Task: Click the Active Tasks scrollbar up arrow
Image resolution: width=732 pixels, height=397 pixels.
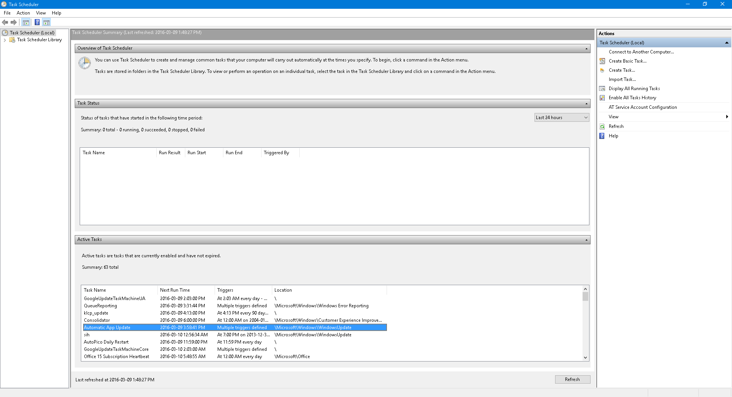Action: click(585, 289)
